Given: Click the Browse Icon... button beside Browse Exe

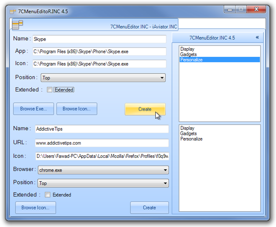Looking at the screenshot, I should point(77,109).
